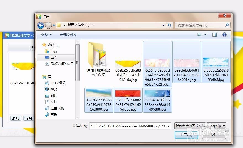Click the 取消 button
The height and width of the screenshot is (148, 243).
click(x=214, y=135)
